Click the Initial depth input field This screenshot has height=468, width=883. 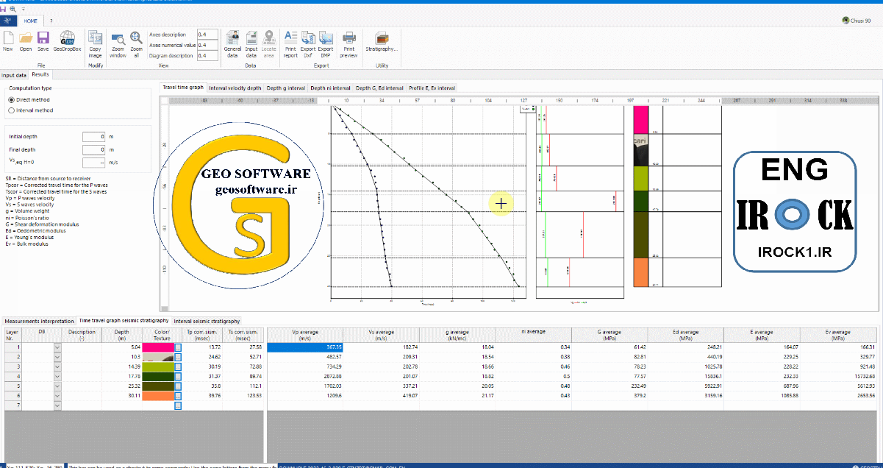coord(93,137)
